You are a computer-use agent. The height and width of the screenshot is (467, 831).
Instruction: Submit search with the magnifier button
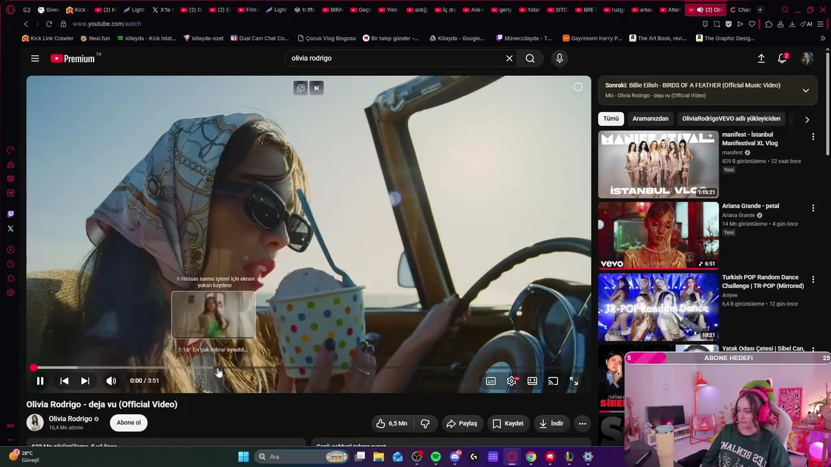[x=530, y=58]
